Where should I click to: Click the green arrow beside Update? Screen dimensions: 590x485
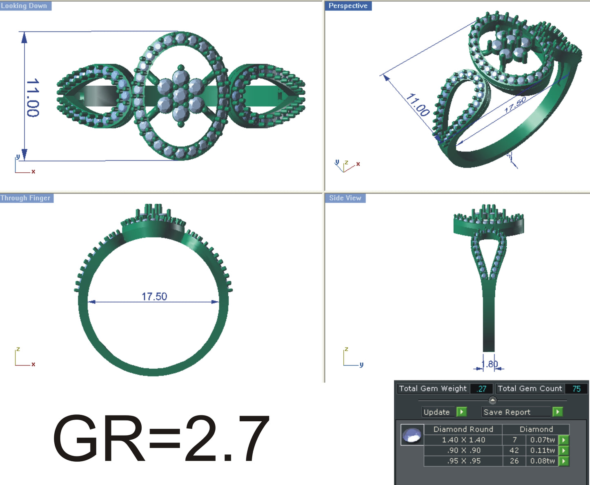point(461,412)
